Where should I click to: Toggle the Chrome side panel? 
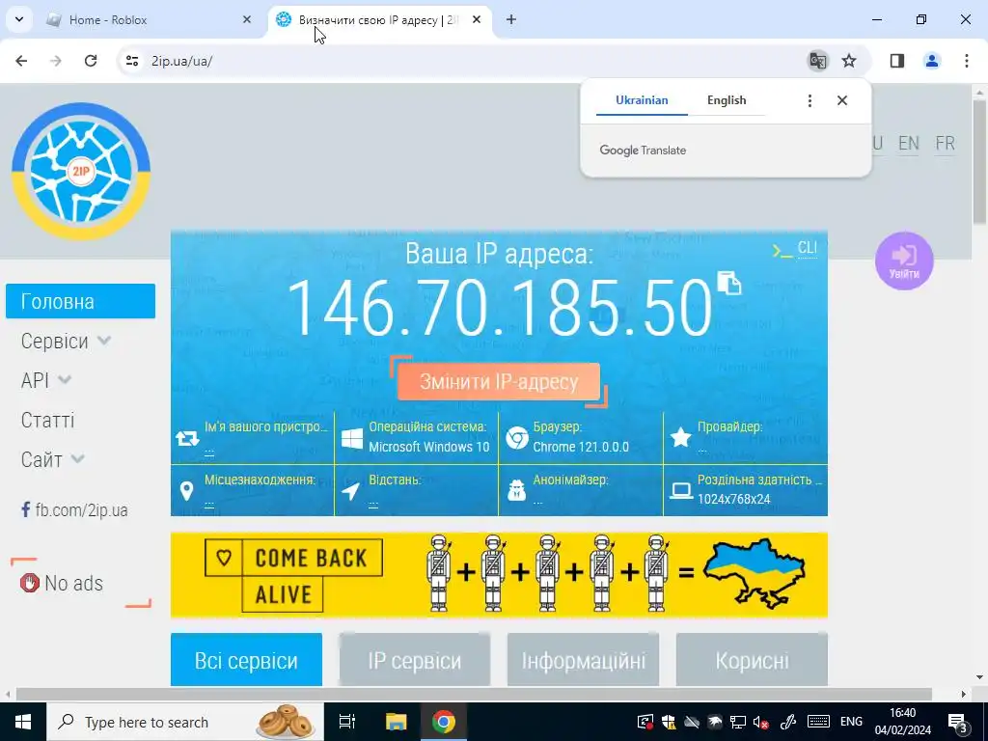tap(897, 61)
